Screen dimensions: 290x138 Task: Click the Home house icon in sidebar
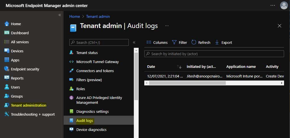(7, 24)
